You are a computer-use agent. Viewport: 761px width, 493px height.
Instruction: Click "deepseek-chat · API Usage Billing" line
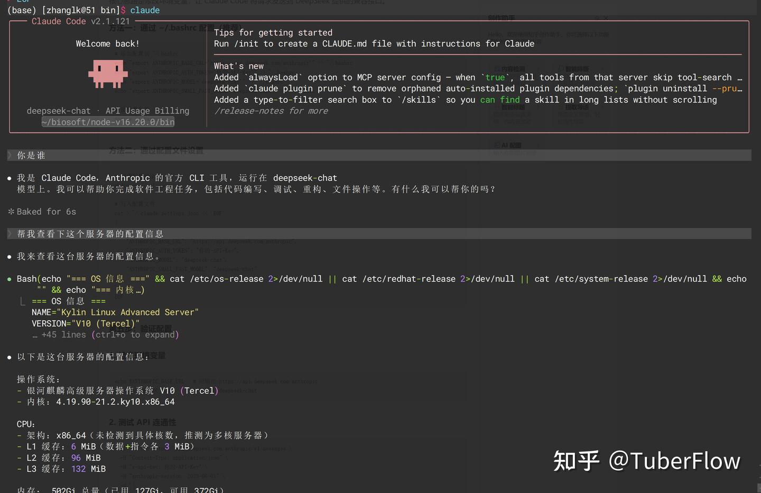[108, 111]
